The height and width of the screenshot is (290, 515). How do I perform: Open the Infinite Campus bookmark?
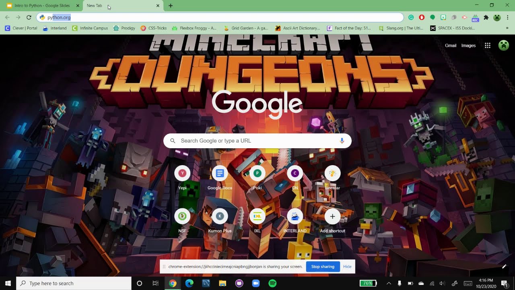(90, 28)
